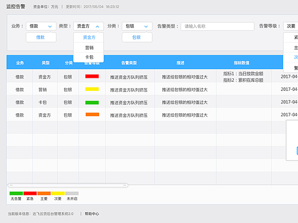Click the red alarm level swatch in first row
Screen dimensions: 298x223
tap(92, 77)
